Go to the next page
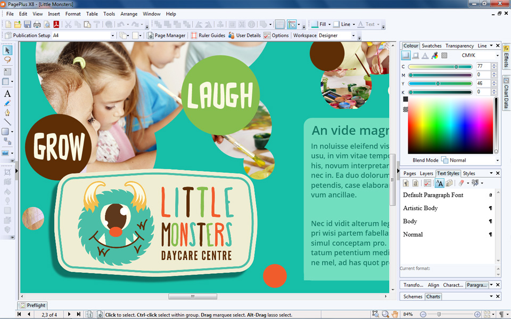Image resolution: width=511 pixels, height=319 pixels. coord(69,314)
